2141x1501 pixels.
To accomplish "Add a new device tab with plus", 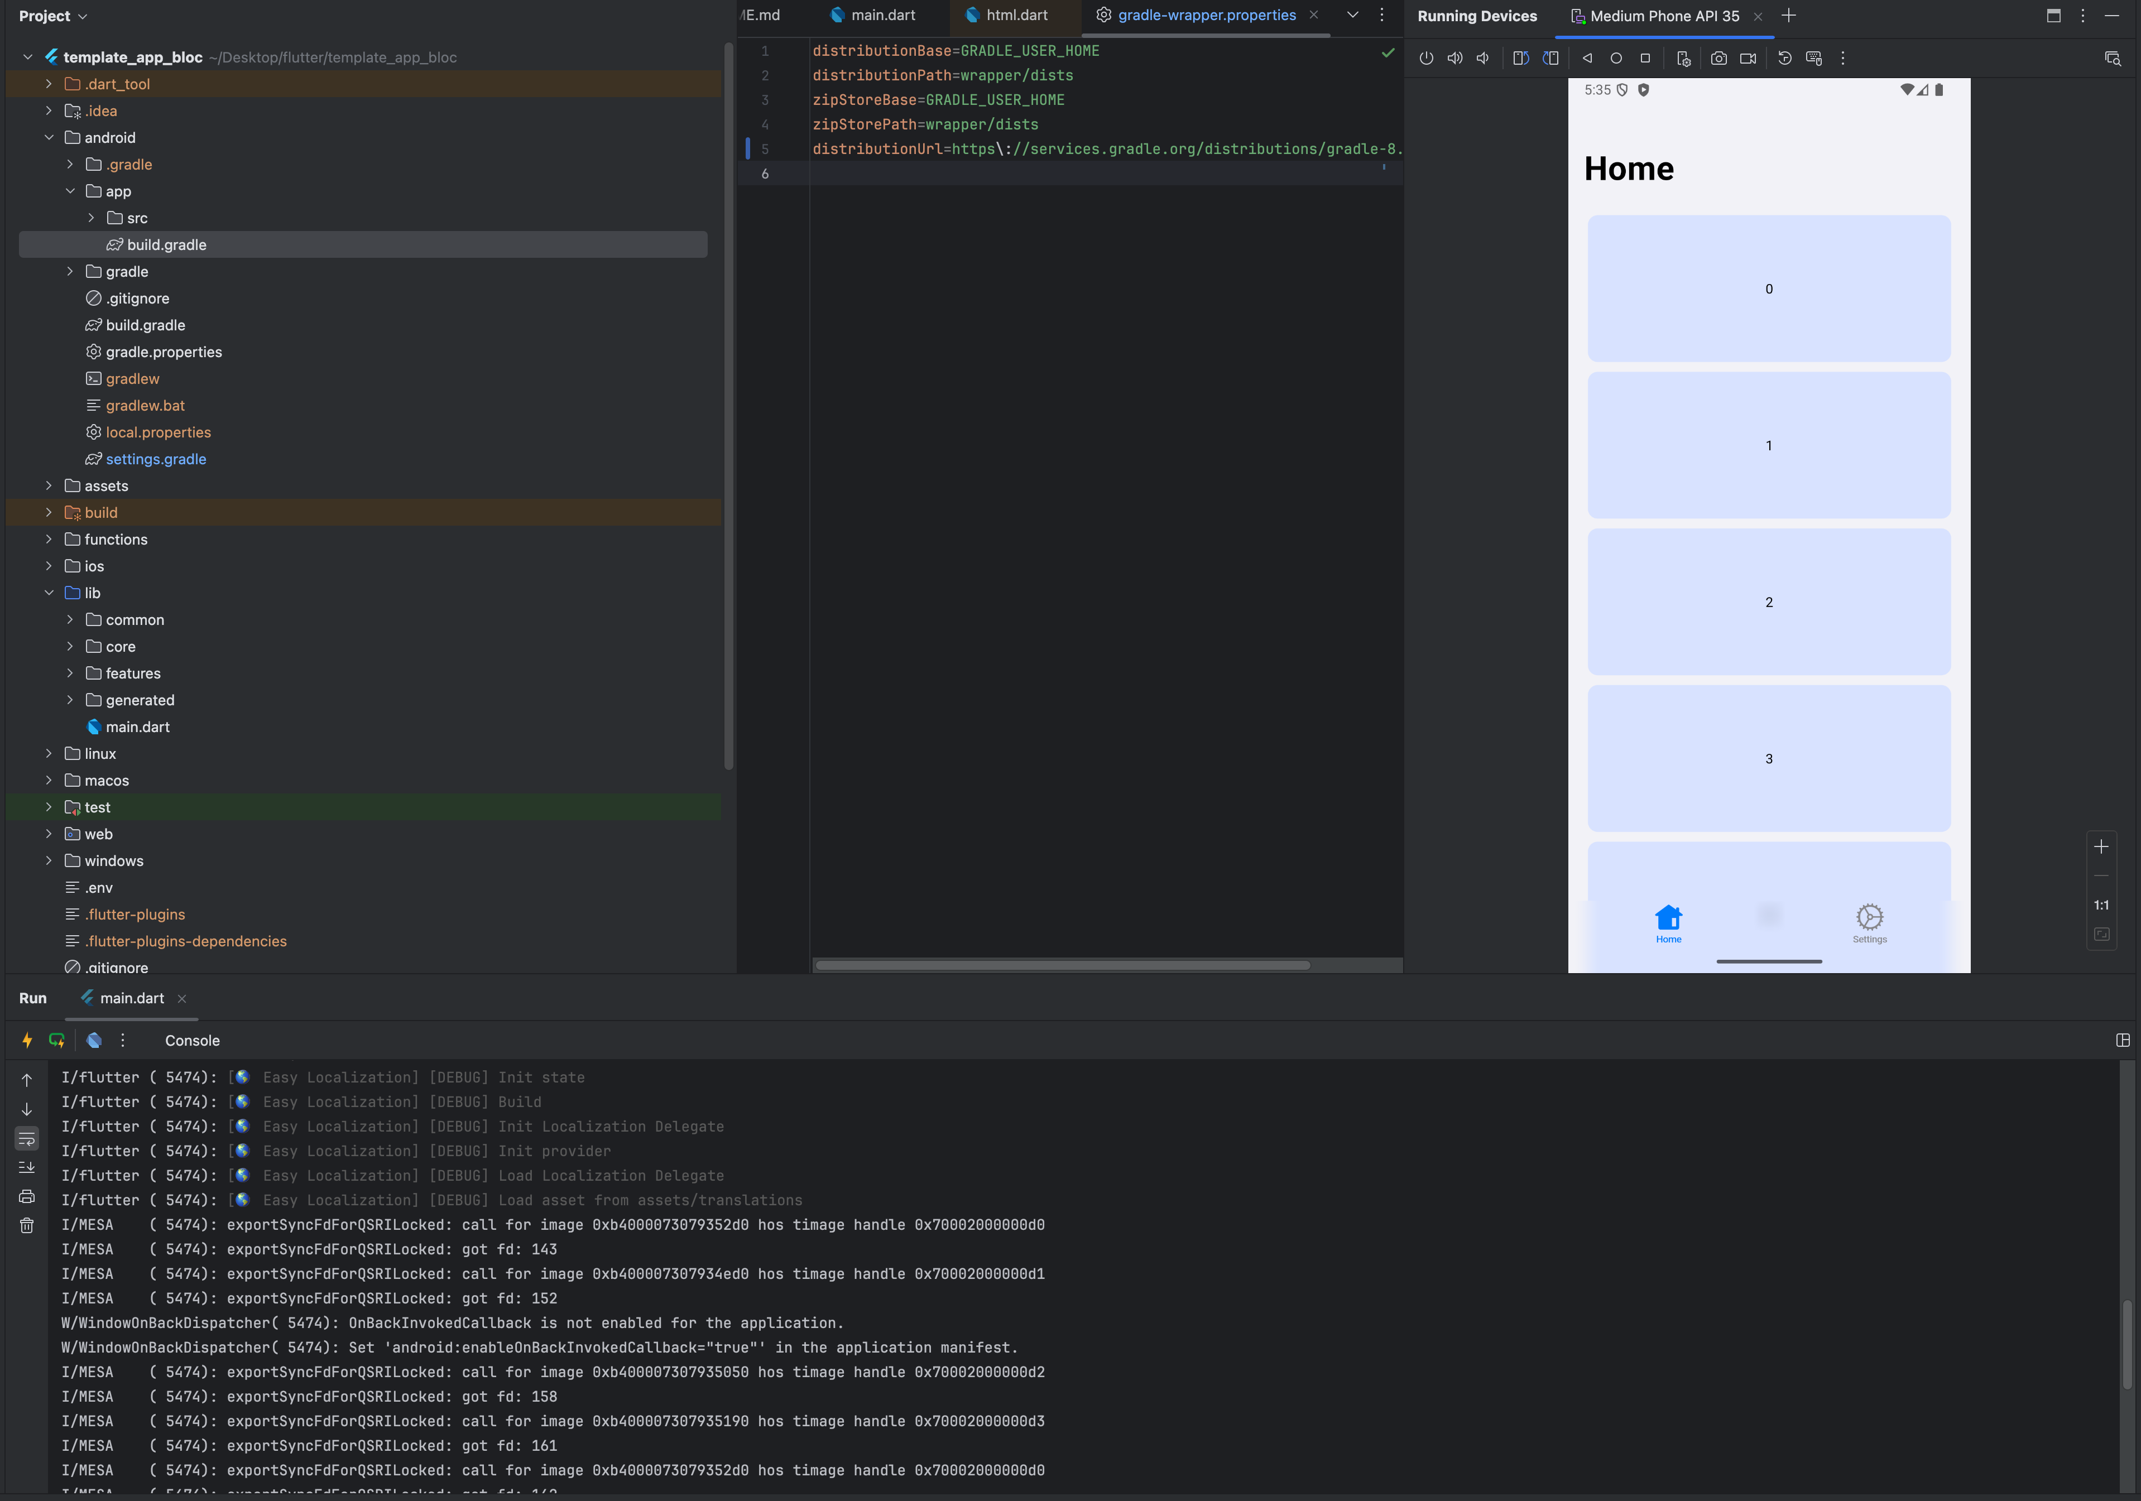I will [x=1788, y=15].
